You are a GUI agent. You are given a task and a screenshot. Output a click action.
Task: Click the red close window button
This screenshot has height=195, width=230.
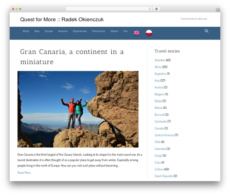coord(13,9)
